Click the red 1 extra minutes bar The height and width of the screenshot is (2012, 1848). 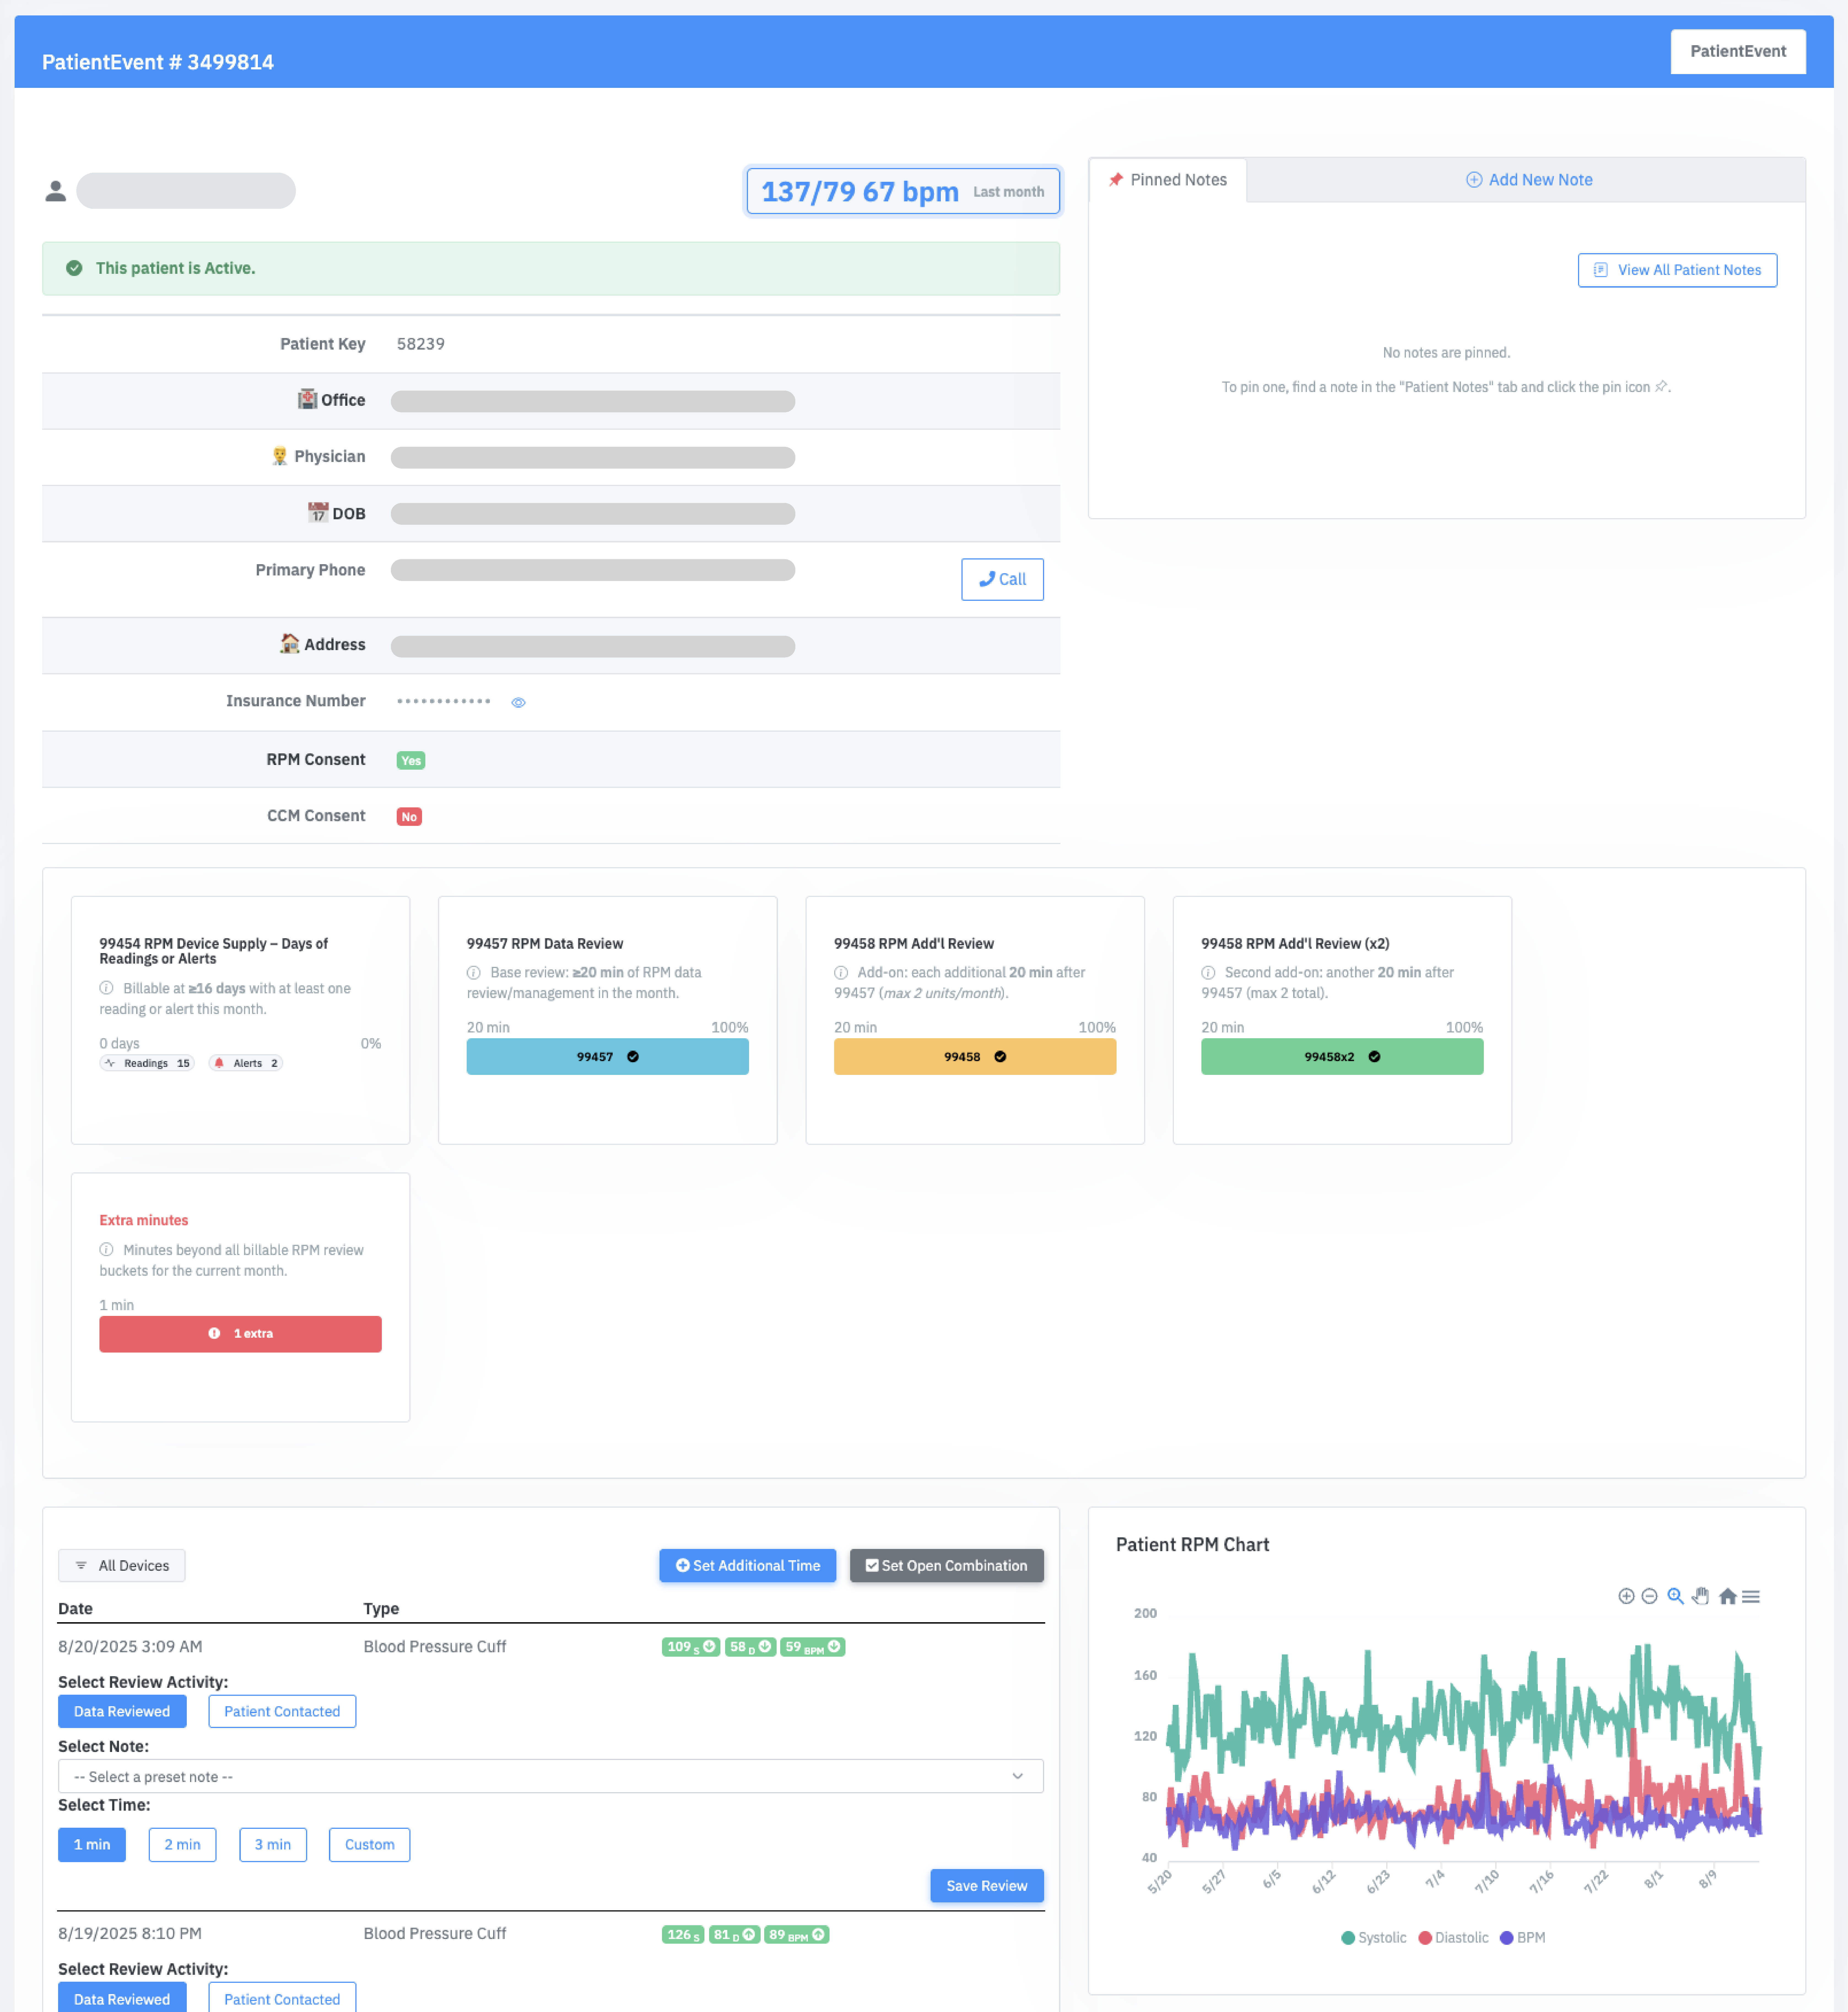240,1334
